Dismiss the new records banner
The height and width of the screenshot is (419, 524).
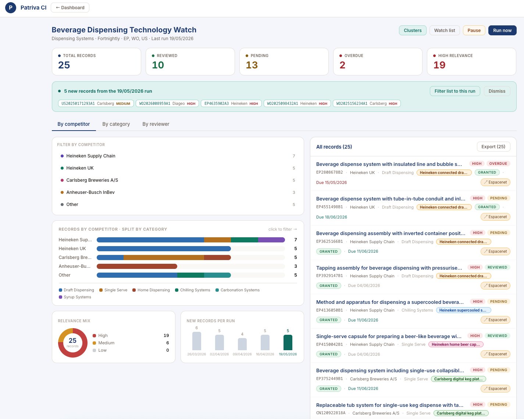point(497,91)
